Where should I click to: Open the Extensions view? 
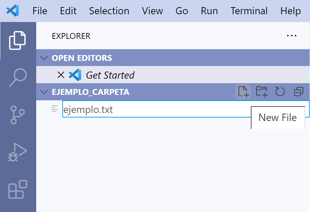tap(17, 189)
